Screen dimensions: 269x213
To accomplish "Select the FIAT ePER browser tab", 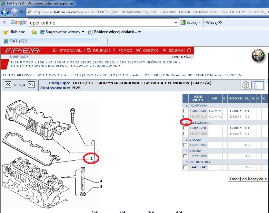I will click(x=50, y=41).
